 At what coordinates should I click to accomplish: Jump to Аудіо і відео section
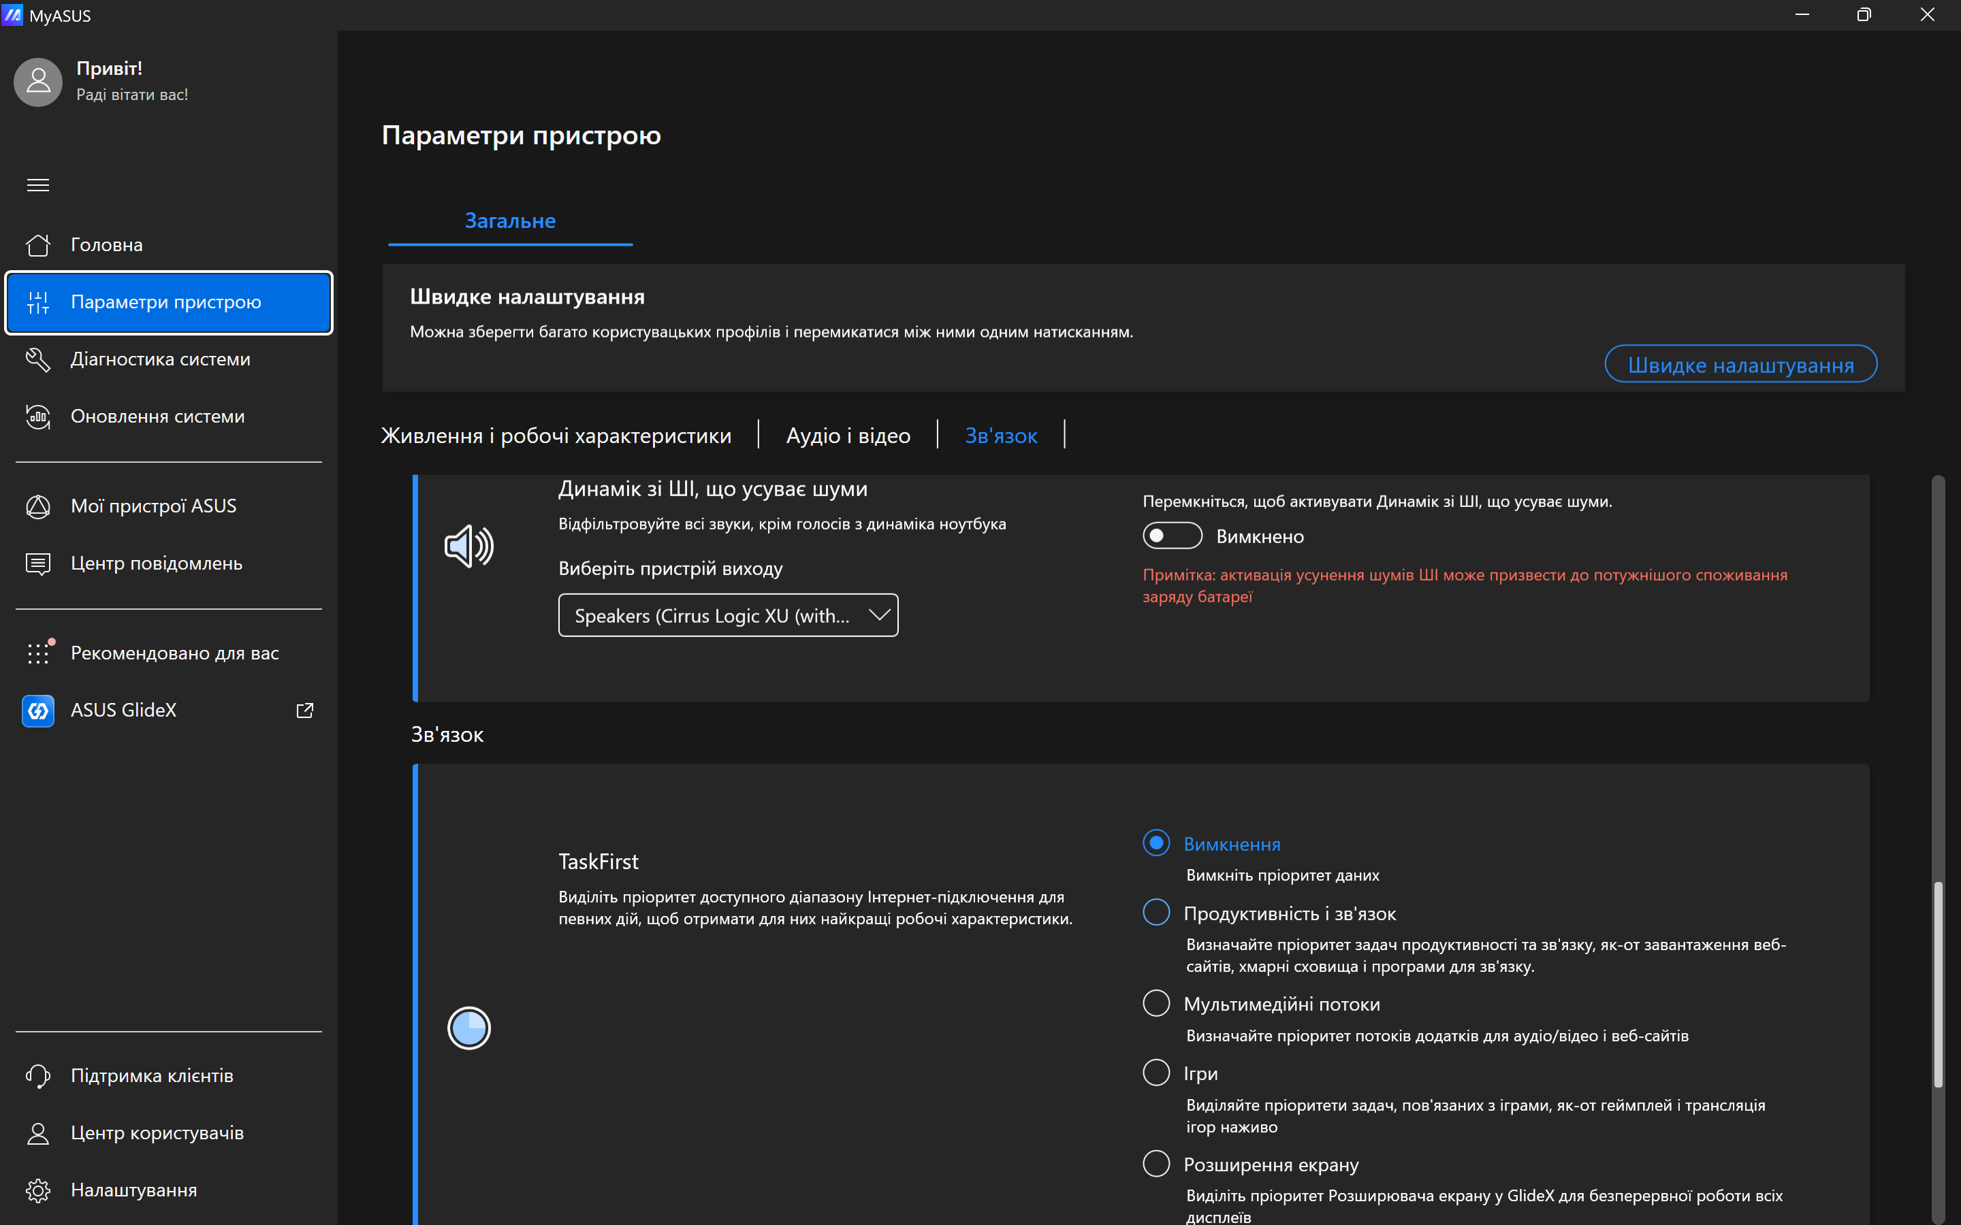848,435
